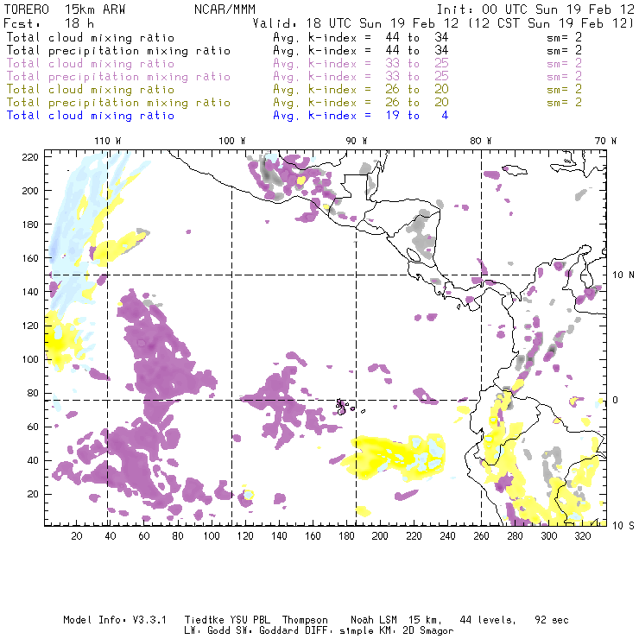
Task: Select the "100 W" longitude label
Action: 232,141
